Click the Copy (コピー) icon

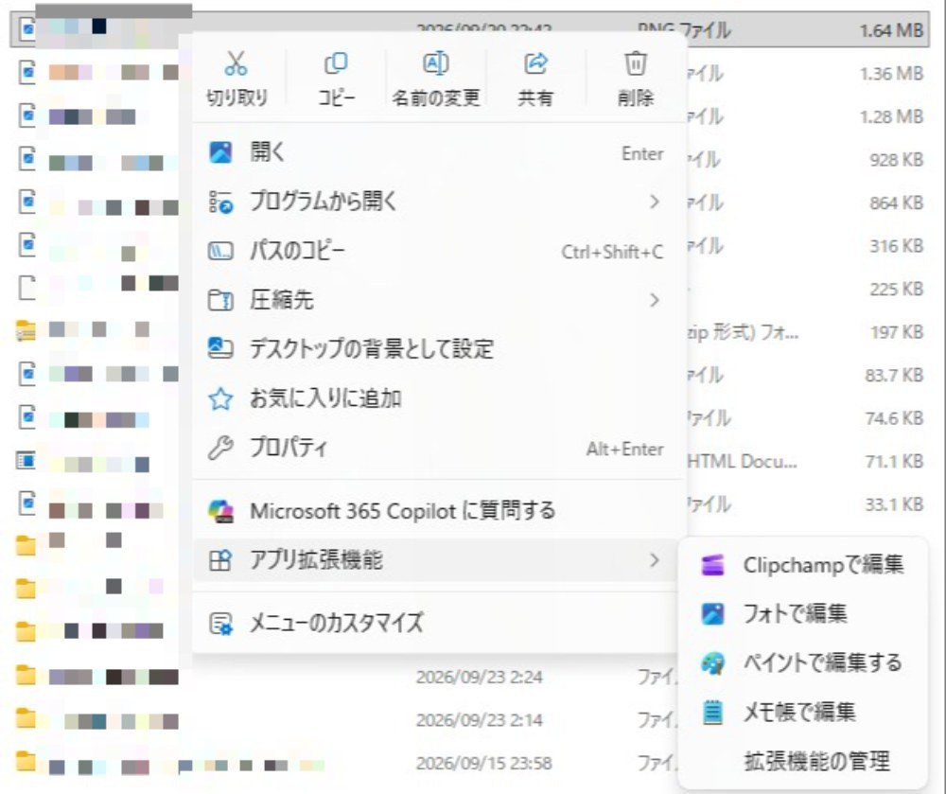pyautogui.click(x=336, y=62)
